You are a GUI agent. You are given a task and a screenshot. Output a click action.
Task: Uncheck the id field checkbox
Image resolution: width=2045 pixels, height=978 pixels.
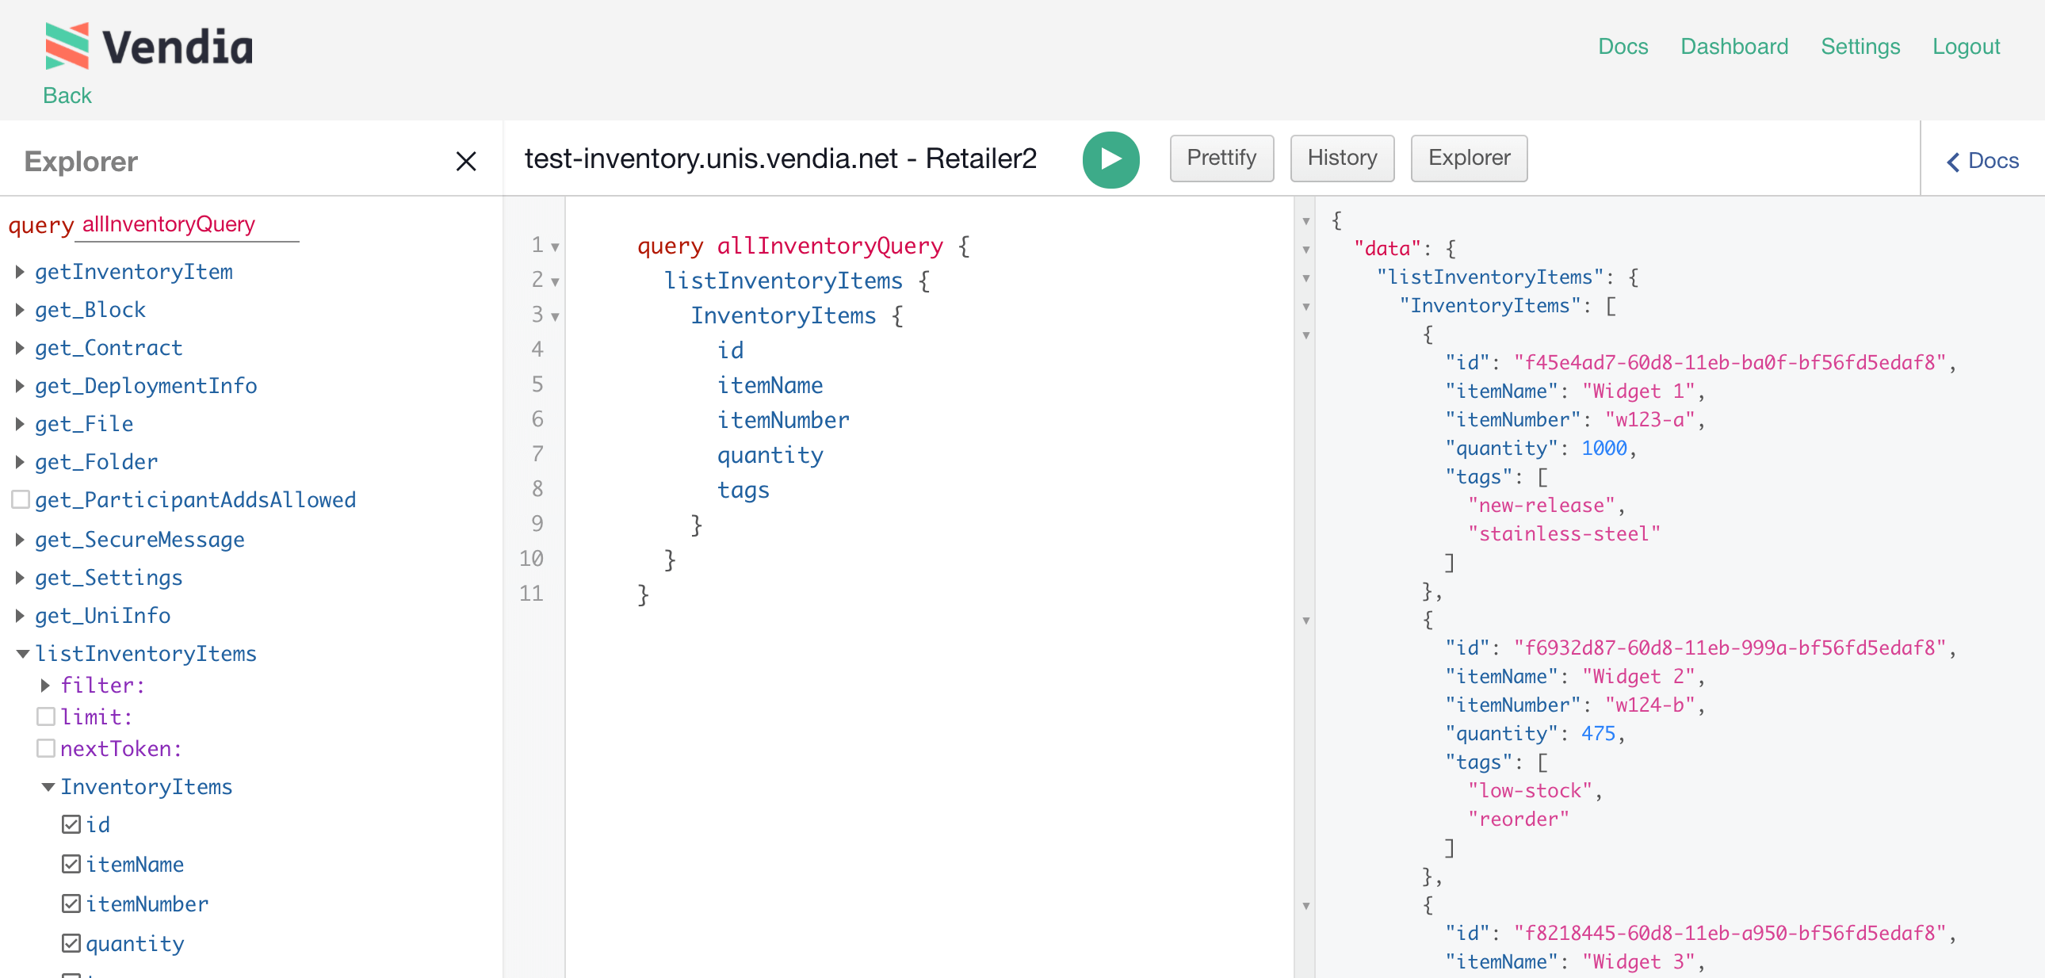[x=71, y=825]
